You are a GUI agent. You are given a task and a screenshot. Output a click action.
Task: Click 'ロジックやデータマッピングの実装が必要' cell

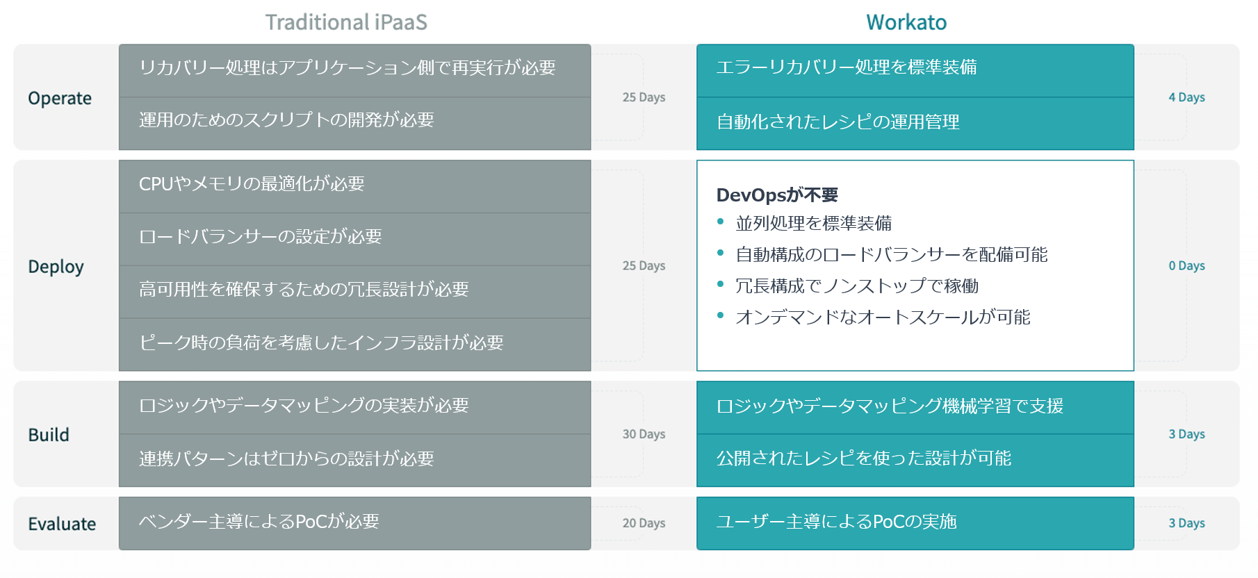point(354,408)
